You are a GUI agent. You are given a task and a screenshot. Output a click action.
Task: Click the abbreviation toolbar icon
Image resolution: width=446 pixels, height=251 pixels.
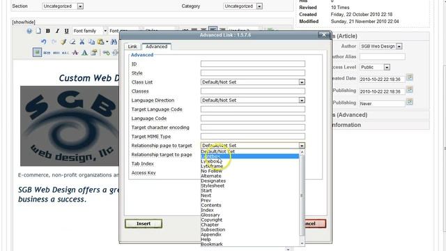click(56, 53)
